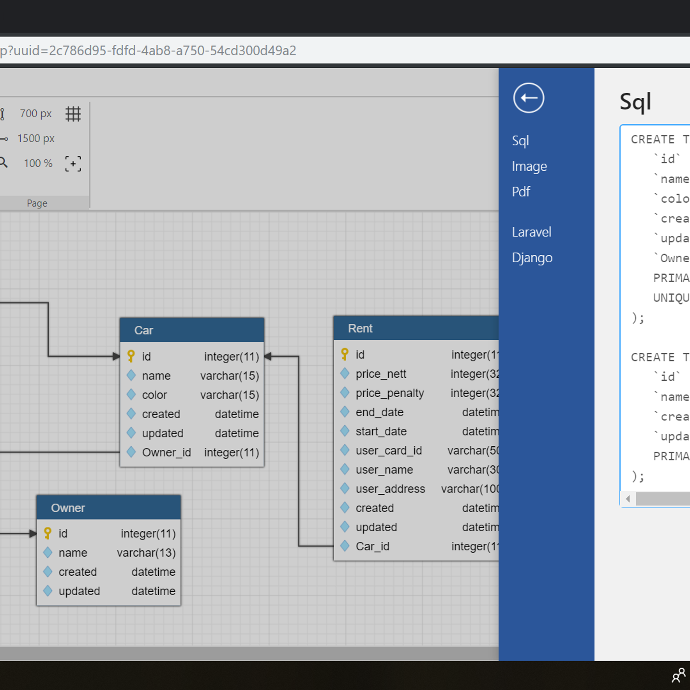Click the zoom value 100 %
The width and height of the screenshot is (690, 690).
pyautogui.click(x=38, y=163)
